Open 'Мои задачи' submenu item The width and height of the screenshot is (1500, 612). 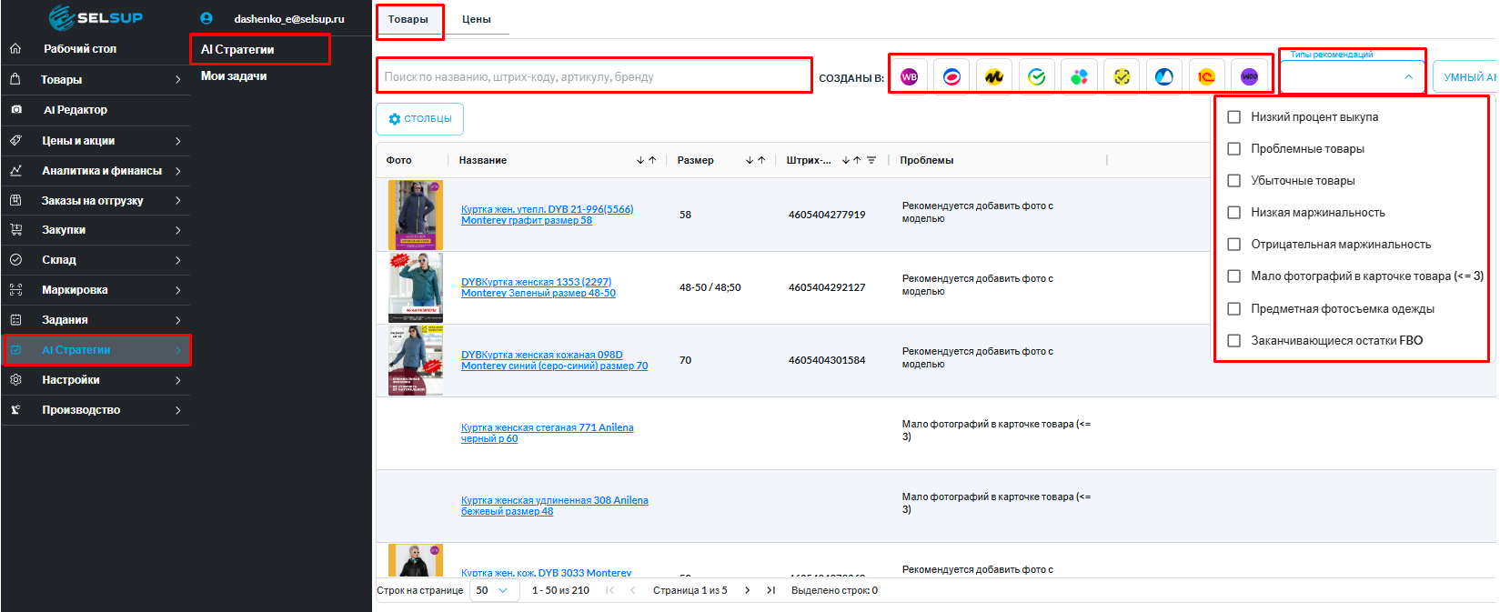234,76
